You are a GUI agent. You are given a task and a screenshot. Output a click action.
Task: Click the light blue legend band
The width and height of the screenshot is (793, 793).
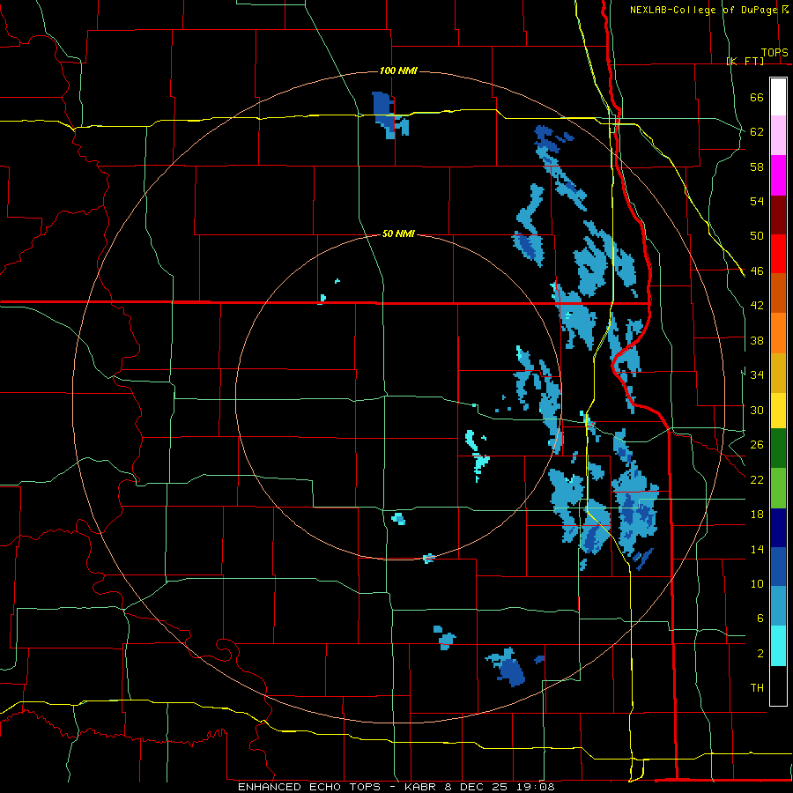pos(778,606)
